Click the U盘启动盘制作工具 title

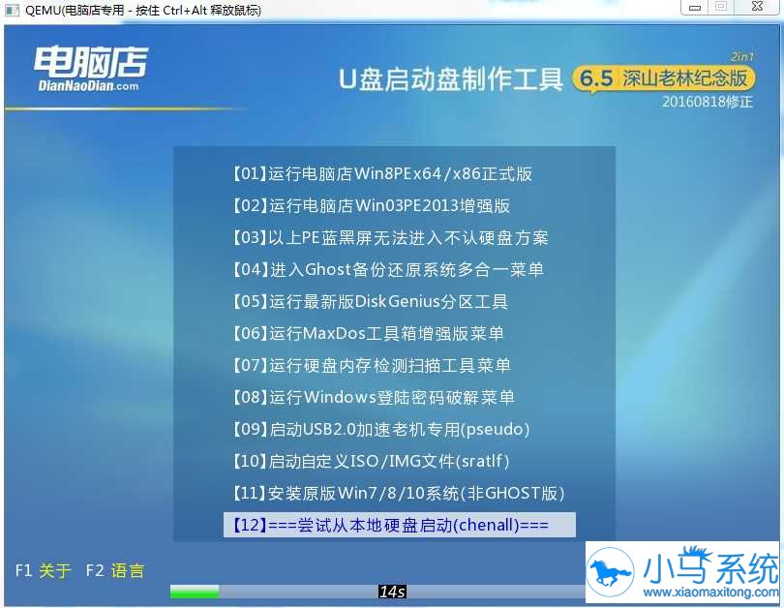pos(451,79)
